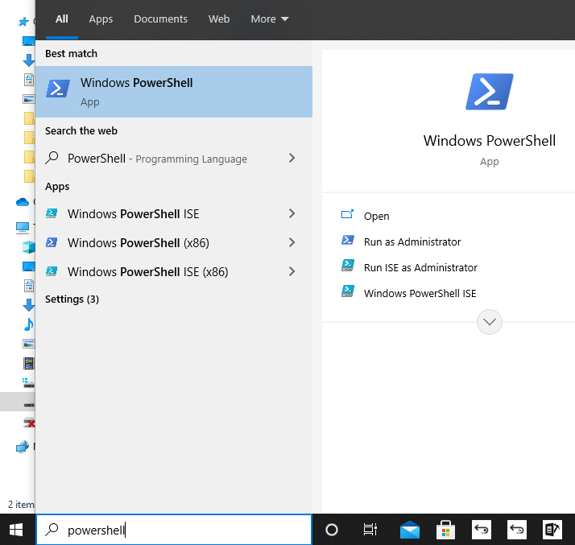Click the last taskbar icon with a pencil

pyautogui.click(x=552, y=530)
